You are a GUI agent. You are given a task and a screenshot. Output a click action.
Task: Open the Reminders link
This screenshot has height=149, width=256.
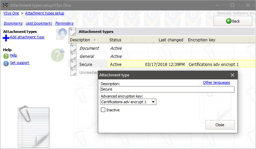(64, 23)
